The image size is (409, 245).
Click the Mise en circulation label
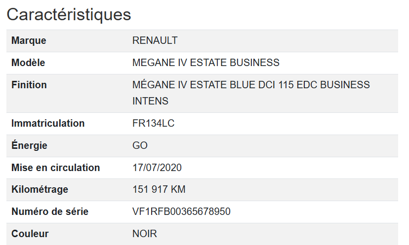click(55, 168)
